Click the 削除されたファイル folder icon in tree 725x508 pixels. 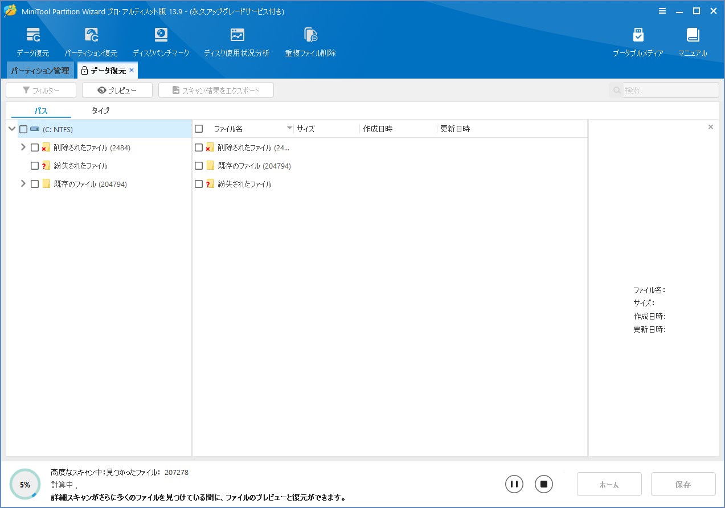(46, 148)
